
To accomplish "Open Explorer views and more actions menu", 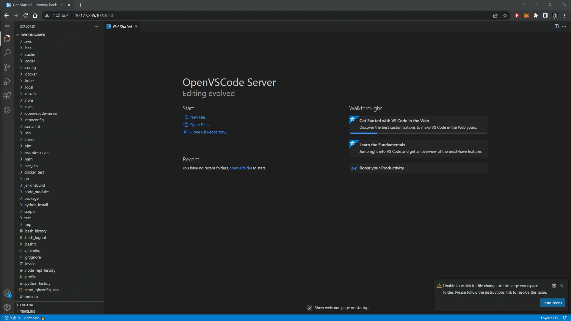I will 97,26.
